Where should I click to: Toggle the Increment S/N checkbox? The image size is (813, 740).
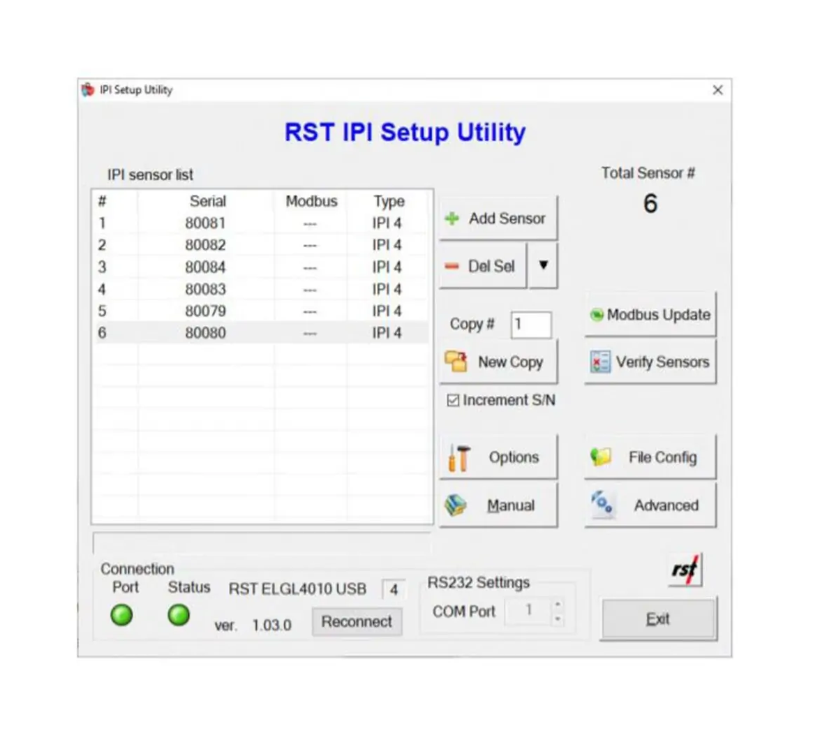[453, 400]
